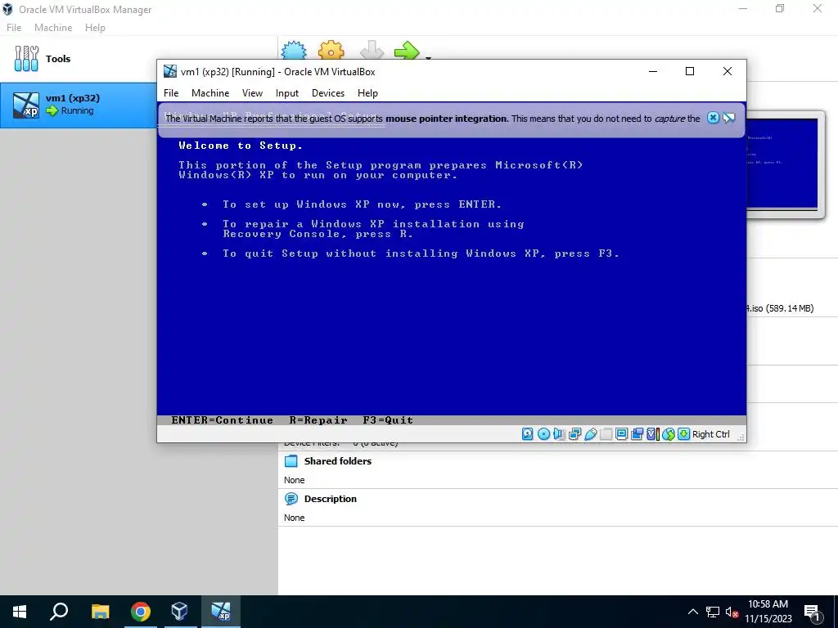Click the VM window title bar icon
This screenshot has width=838, height=628.
[170, 71]
